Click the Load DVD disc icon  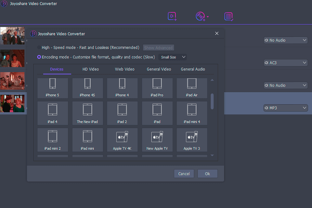[x=201, y=16]
